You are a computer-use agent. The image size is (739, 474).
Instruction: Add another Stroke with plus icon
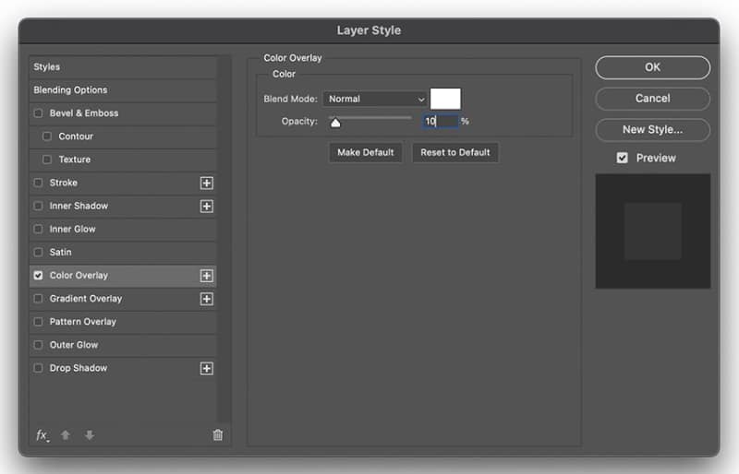[x=206, y=184]
